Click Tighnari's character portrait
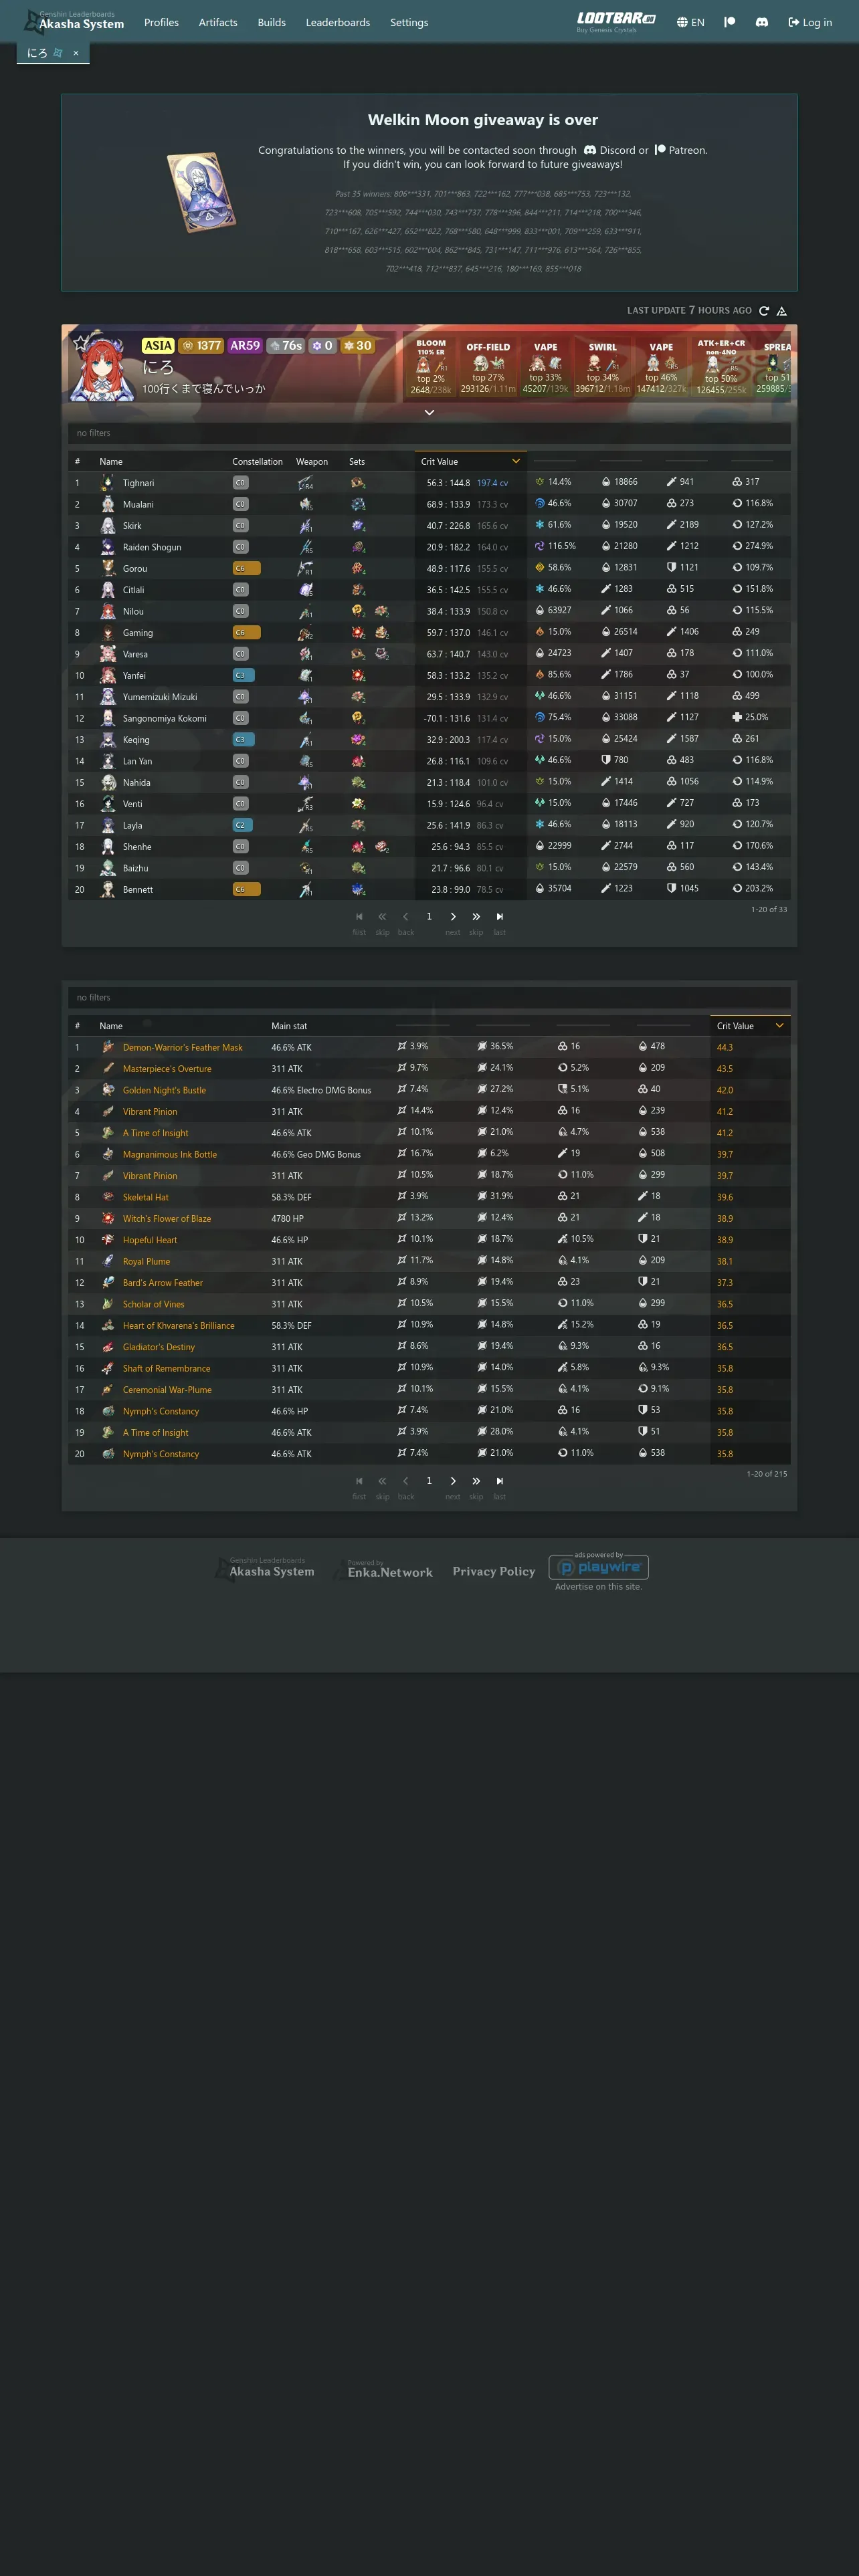Image resolution: width=859 pixels, height=2576 pixels. [x=107, y=483]
